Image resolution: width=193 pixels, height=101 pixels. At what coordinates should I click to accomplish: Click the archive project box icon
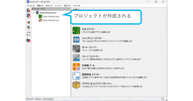pyautogui.click(x=28, y=22)
